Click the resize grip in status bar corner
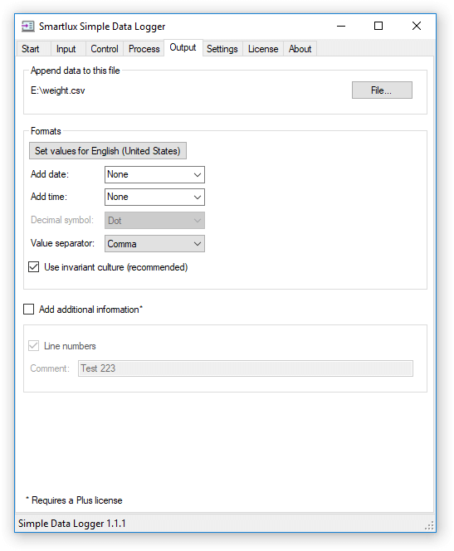Viewport: 454px width, 551px height. (429, 525)
